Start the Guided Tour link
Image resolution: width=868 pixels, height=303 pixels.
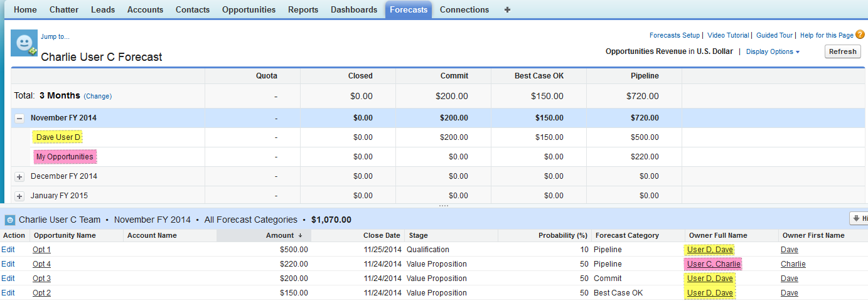pos(776,36)
